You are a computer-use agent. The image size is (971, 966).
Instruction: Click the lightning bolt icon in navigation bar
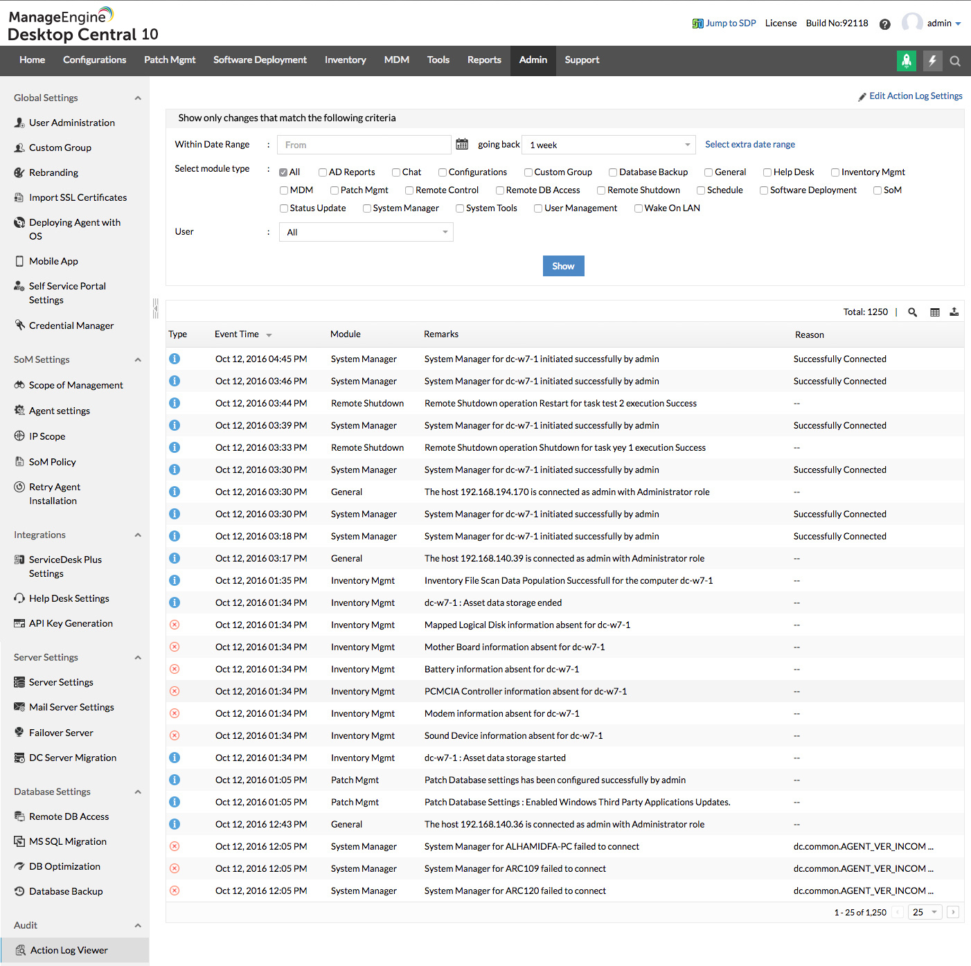tap(932, 61)
